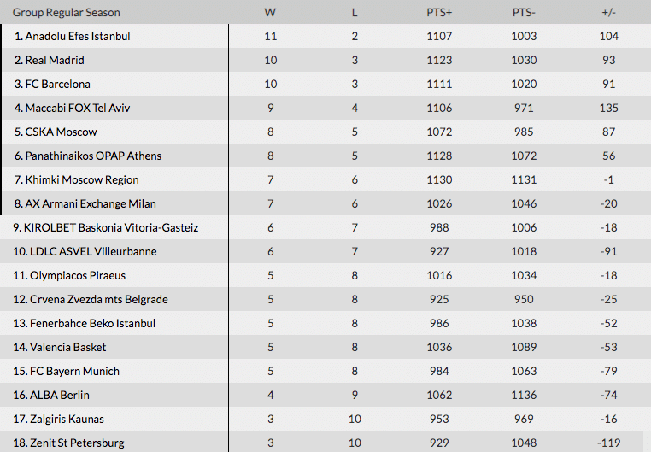Sort standings by the W column header

tap(270, 13)
